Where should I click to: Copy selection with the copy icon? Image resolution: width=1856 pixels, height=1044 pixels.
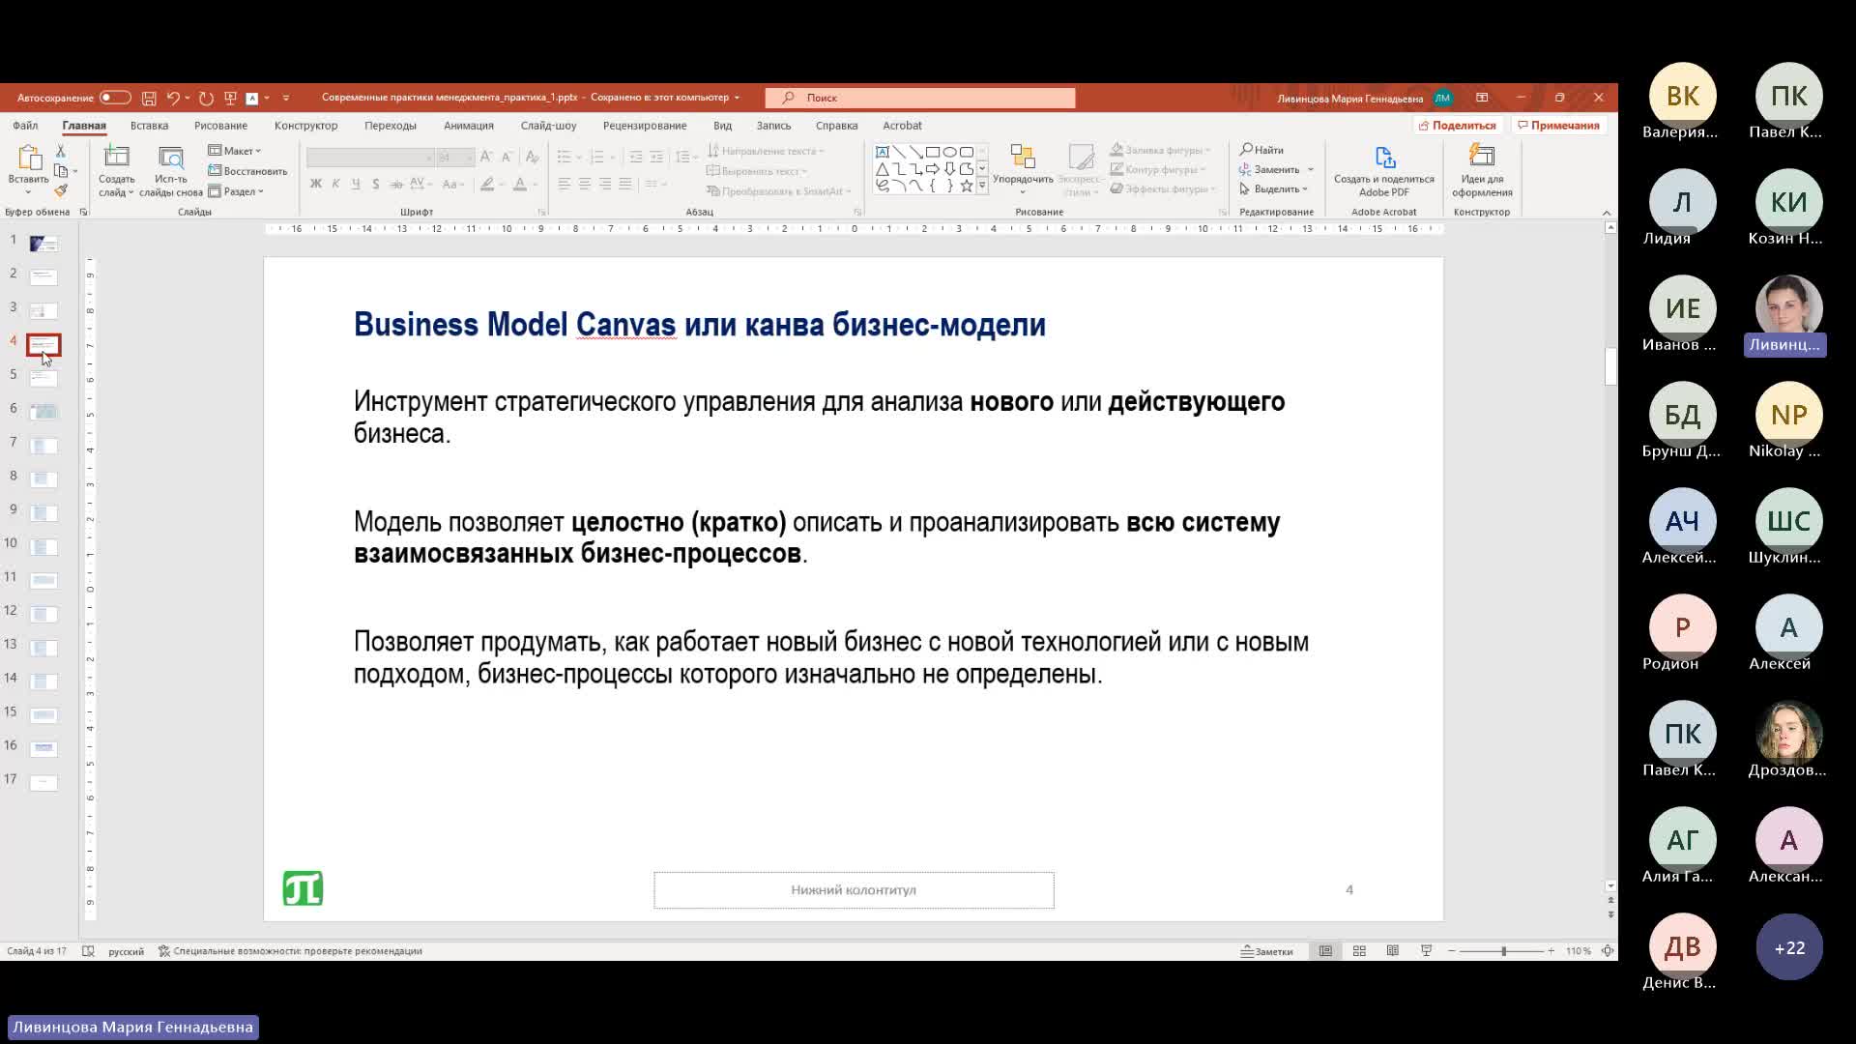click(x=61, y=171)
